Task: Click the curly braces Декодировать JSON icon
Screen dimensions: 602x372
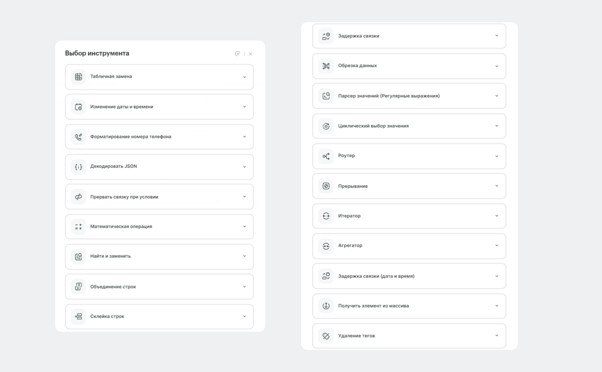Action: (x=78, y=167)
